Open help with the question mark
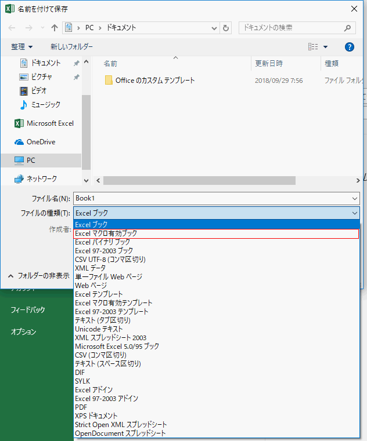This screenshot has height=441, width=367. coord(349,47)
